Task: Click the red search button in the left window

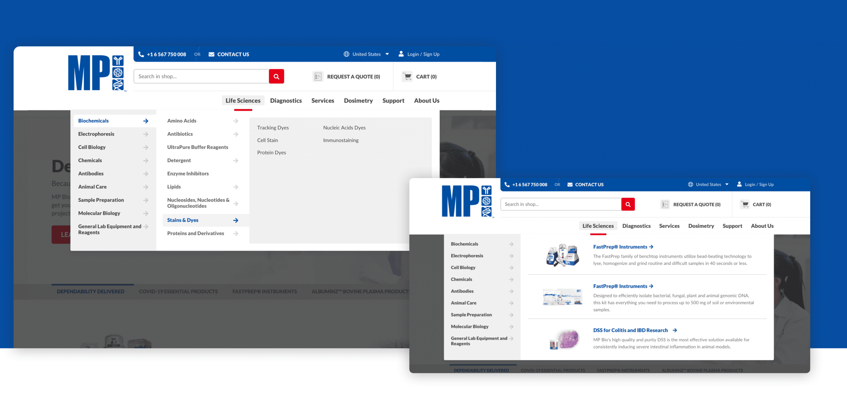Action: 277,76
